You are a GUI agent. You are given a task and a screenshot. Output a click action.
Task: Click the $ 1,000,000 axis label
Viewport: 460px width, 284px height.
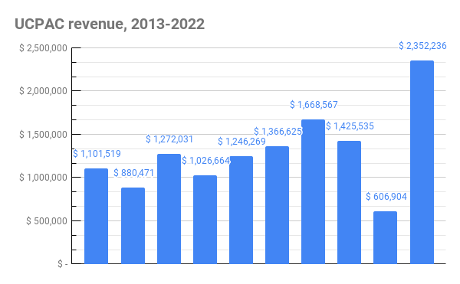43,178
